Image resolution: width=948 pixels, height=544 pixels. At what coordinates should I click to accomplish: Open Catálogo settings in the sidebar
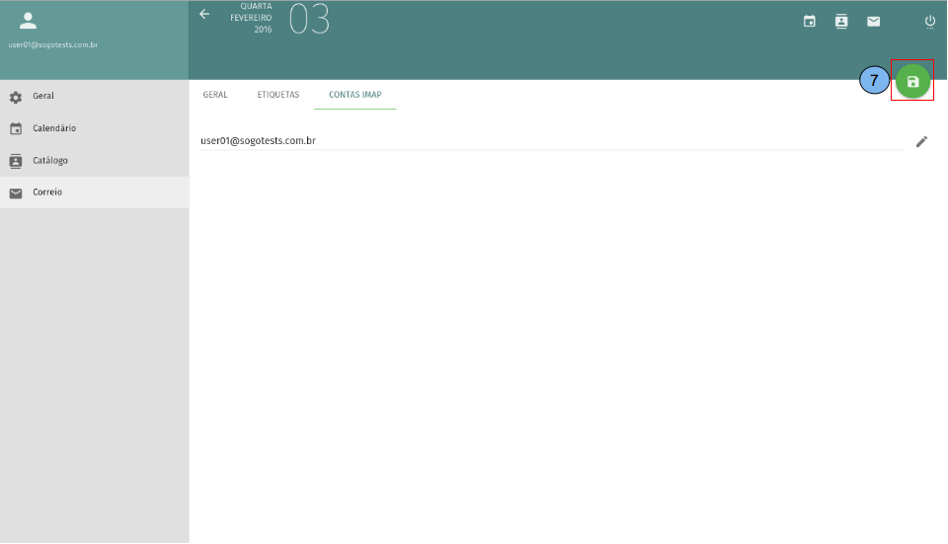[49, 160]
